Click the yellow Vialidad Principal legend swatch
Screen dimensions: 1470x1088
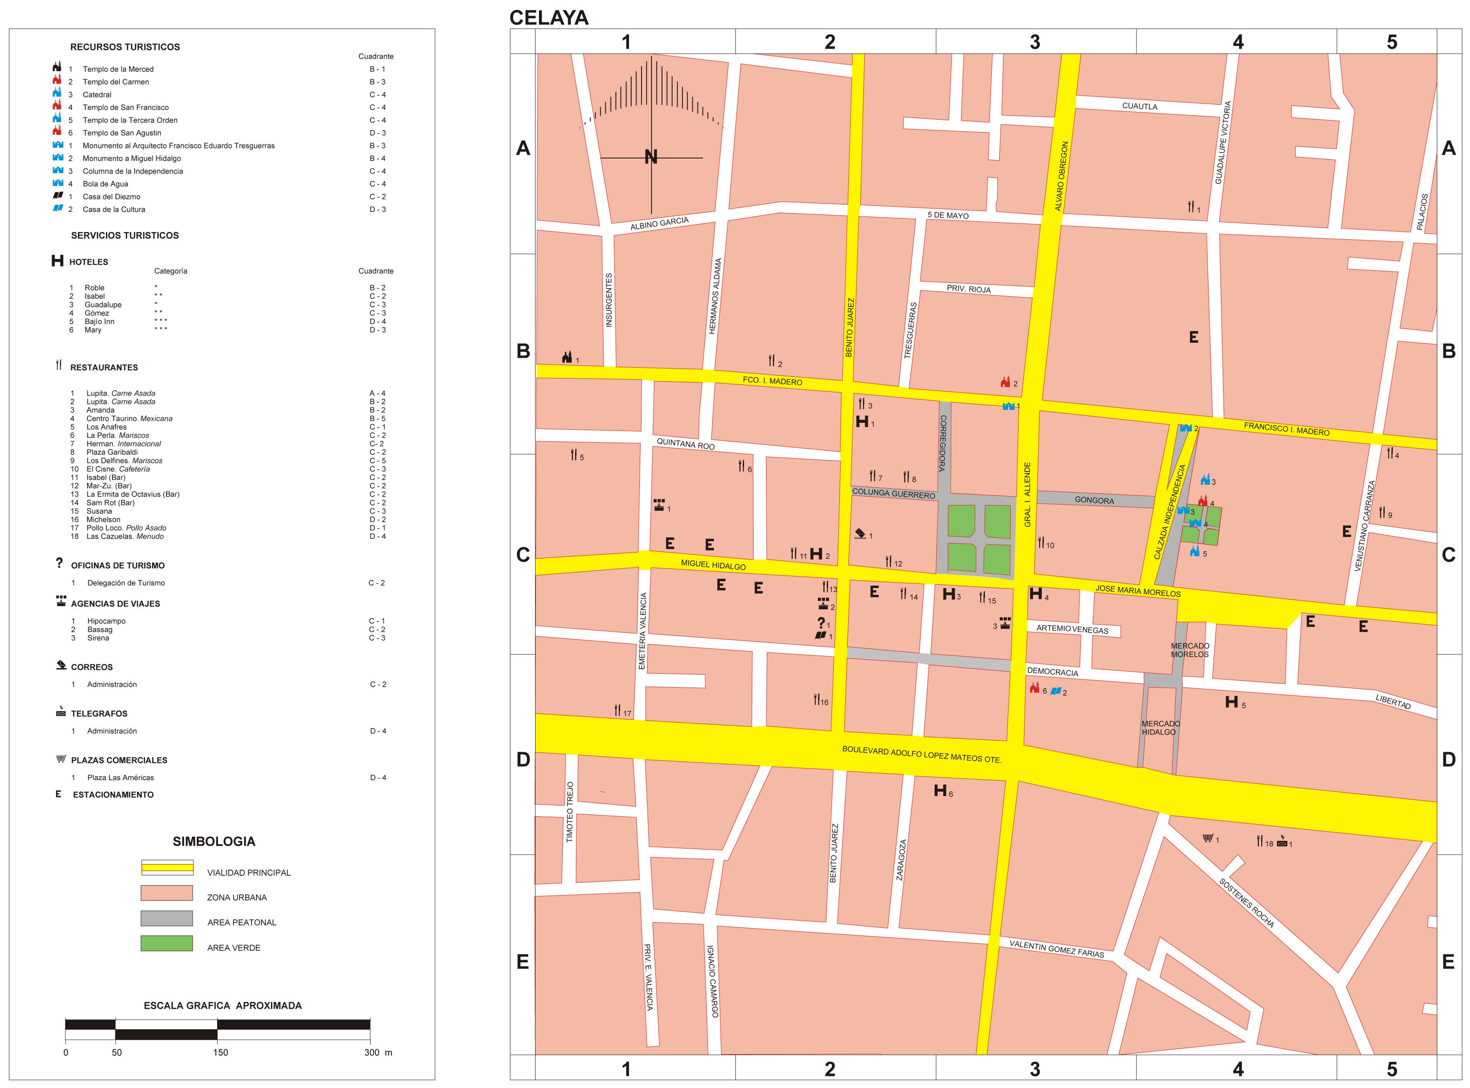[167, 868]
